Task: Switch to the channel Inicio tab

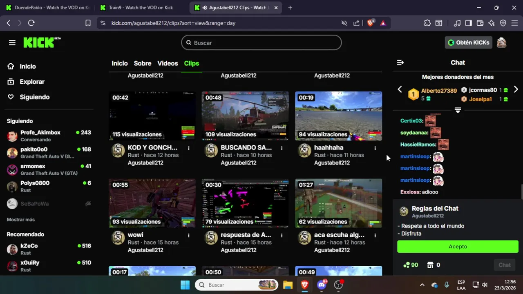Action: pyautogui.click(x=120, y=63)
